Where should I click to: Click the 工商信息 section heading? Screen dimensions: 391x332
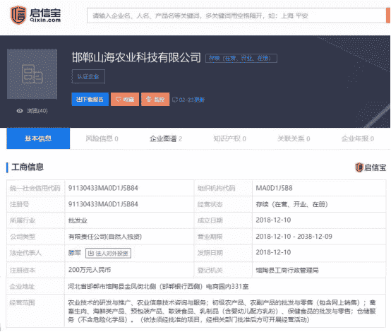coord(28,167)
